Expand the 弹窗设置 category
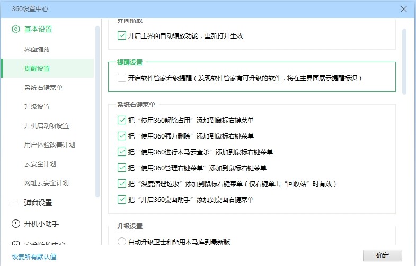Image resolution: width=416 pixels, height=266 pixels. (x=38, y=203)
